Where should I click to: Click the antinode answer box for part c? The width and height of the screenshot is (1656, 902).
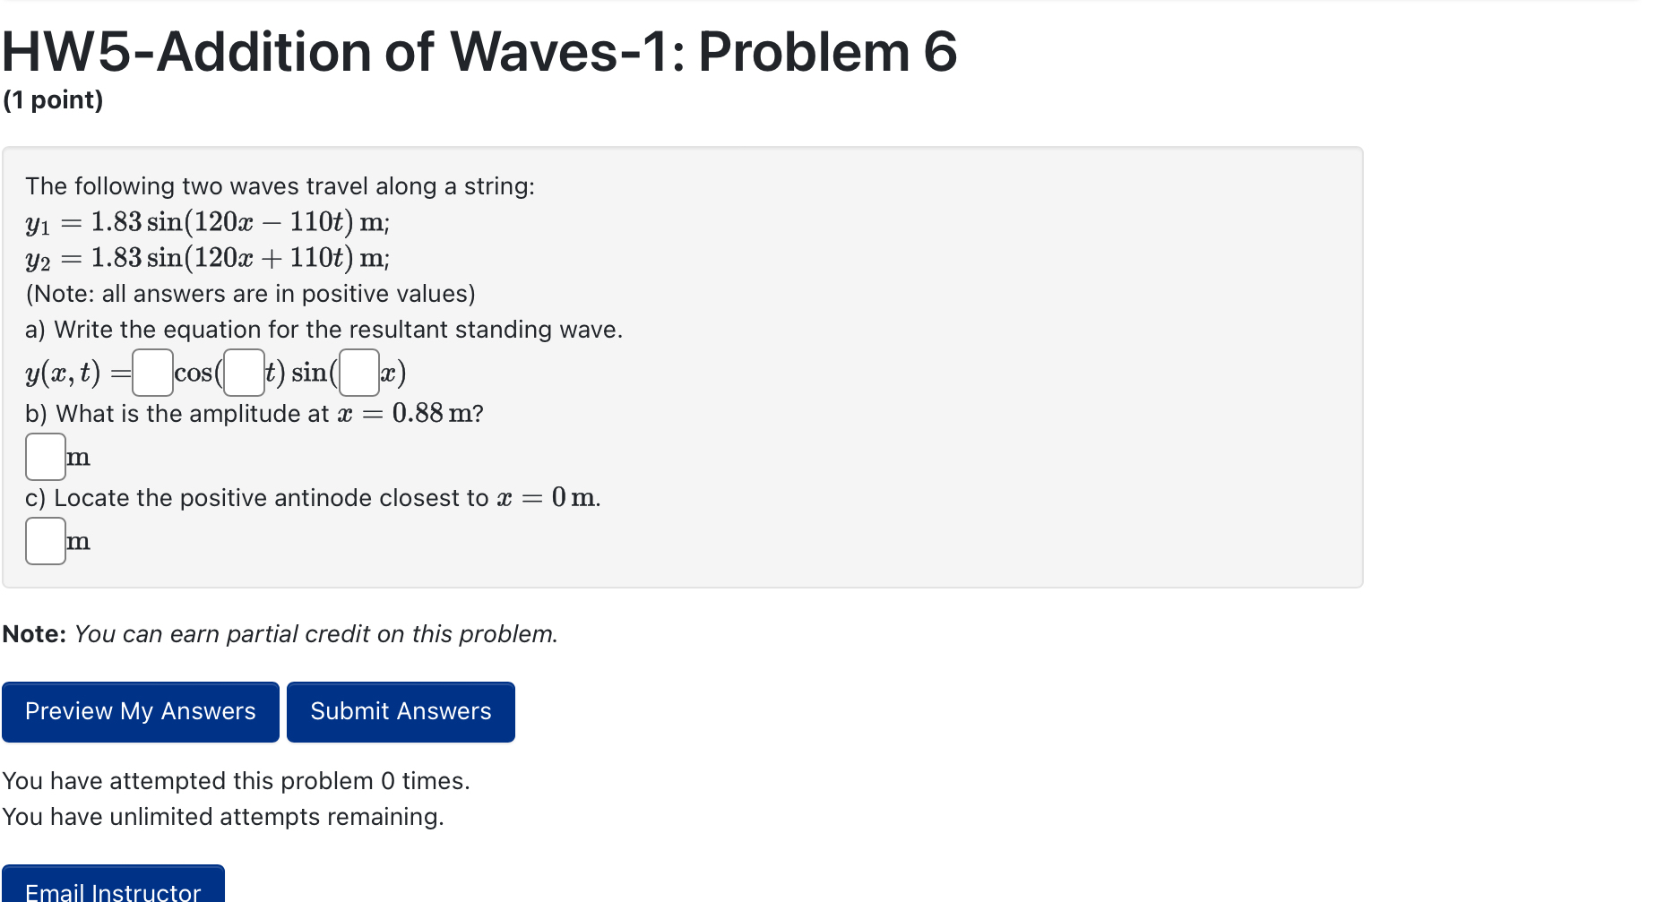click(45, 541)
